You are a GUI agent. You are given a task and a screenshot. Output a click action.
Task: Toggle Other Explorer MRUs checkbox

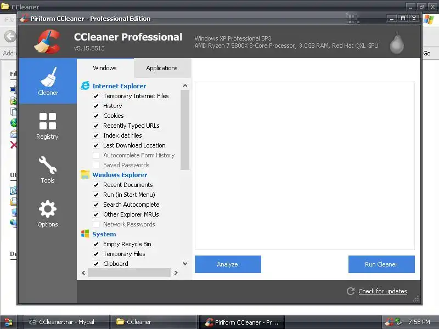coord(96,214)
